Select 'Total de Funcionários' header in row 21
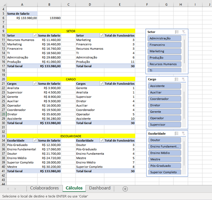212x200 pixels. point(120,83)
